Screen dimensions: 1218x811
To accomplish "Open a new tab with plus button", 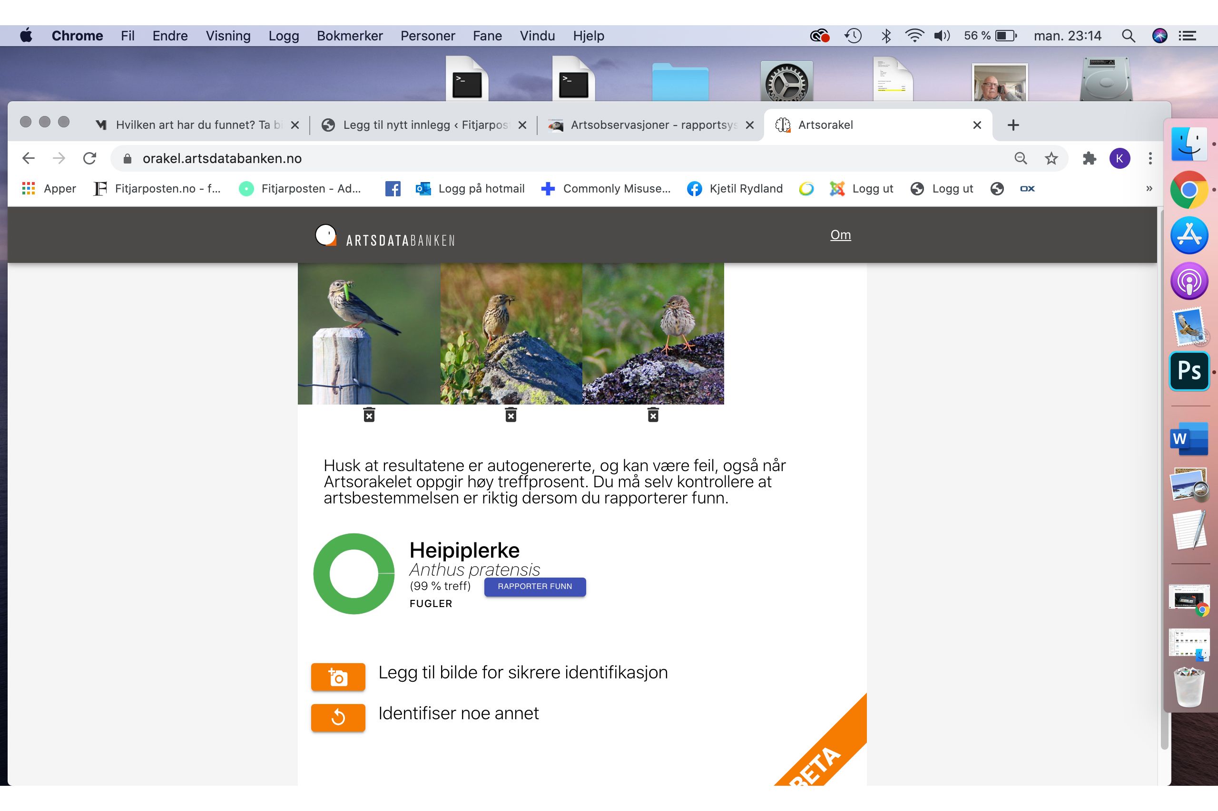I will (x=1013, y=125).
